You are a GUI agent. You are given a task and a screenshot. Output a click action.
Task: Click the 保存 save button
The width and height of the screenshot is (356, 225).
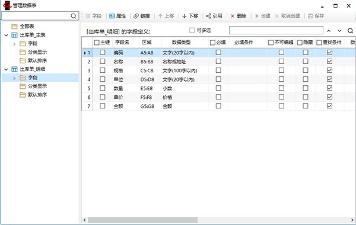pyautogui.click(x=316, y=16)
